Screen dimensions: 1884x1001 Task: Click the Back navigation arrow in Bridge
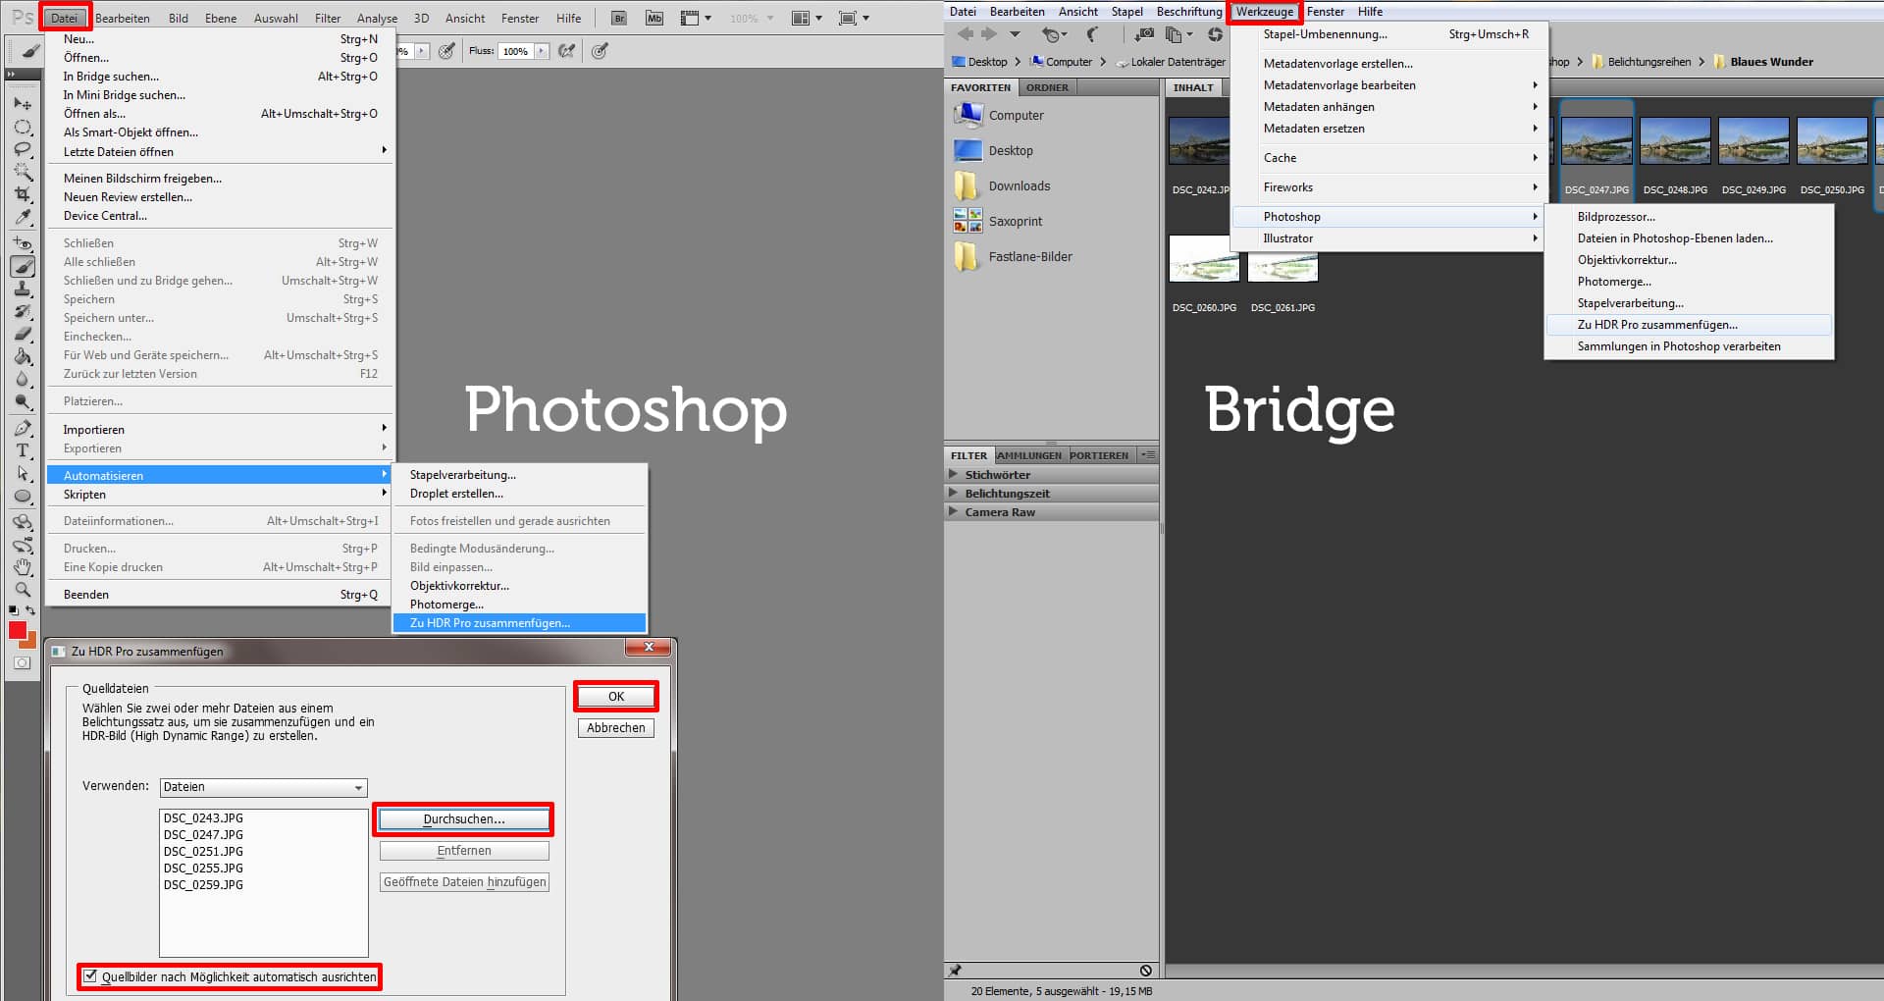pyautogui.click(x=965, y=33)
